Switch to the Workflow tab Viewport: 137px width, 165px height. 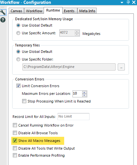click(x=34, y=11)
